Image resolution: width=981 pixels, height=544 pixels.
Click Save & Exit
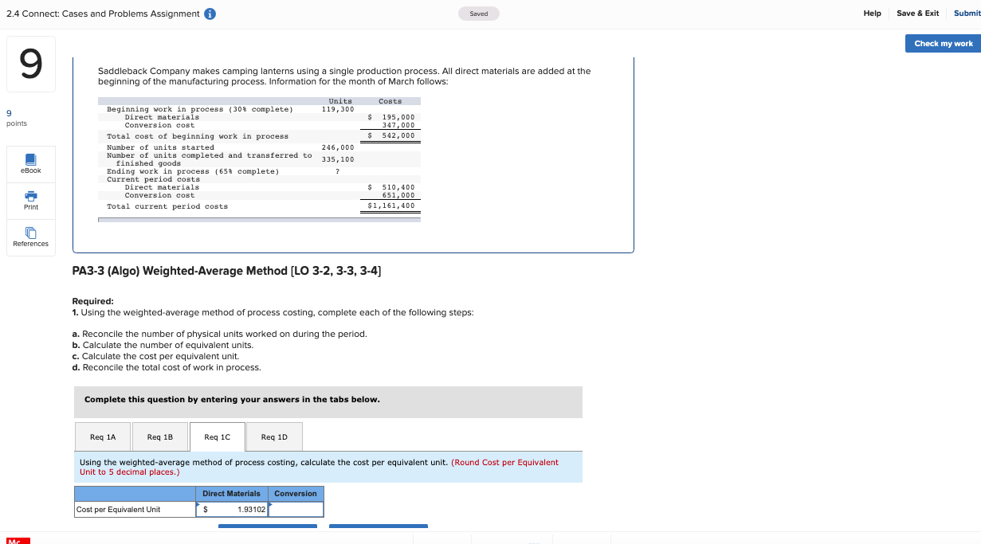918,14
